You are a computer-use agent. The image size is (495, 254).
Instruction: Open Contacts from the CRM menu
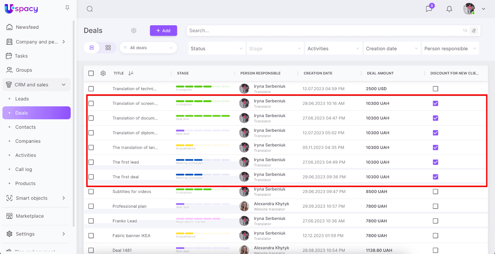point(25,127)
